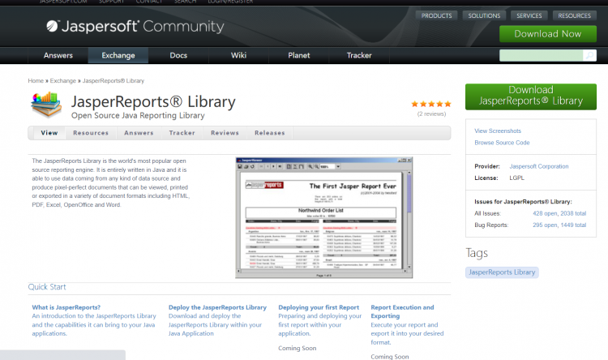Click the search magnifier icon
608x360 pixels.
coord(589,55)
